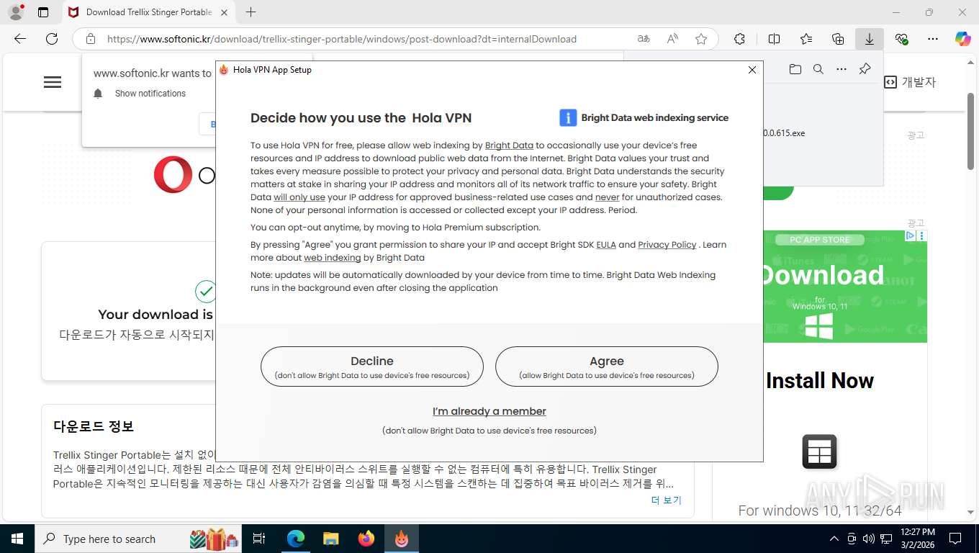Click the Edge profile avatar icon
Screen dimensions: 979x553
(x=16, y=12)
